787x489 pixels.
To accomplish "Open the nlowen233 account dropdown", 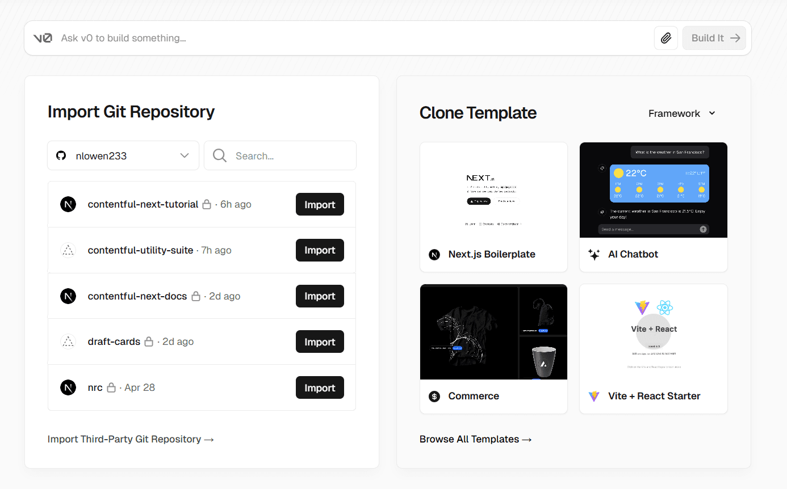I will 123,155.
